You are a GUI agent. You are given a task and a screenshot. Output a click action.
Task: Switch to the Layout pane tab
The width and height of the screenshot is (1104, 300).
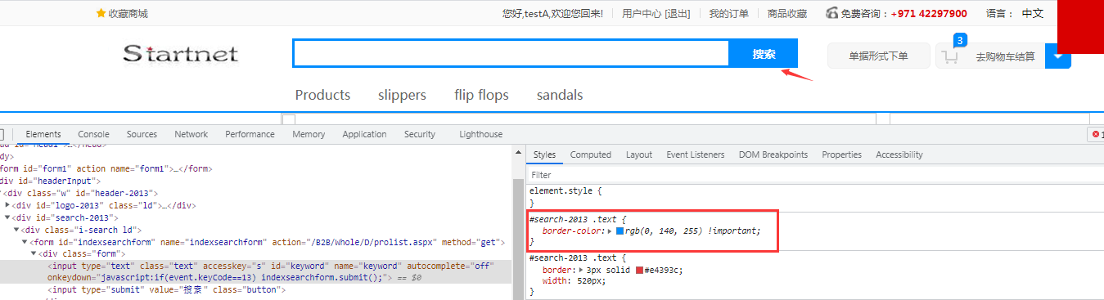click(x=639, y=154)
